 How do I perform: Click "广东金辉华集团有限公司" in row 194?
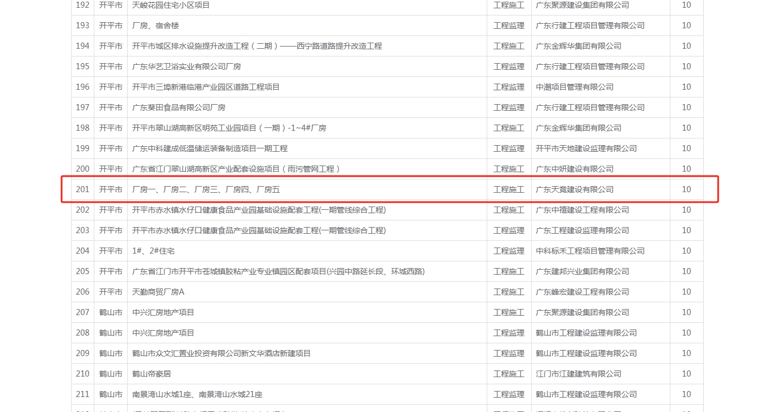578,46
